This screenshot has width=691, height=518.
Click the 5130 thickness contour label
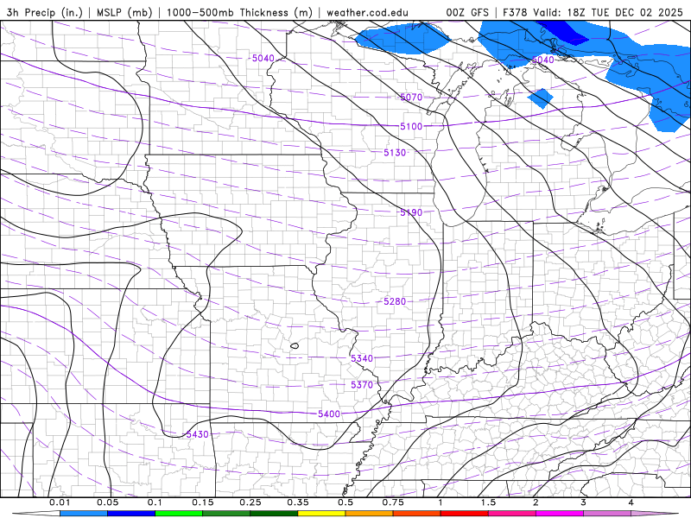[x=395, y=153]
